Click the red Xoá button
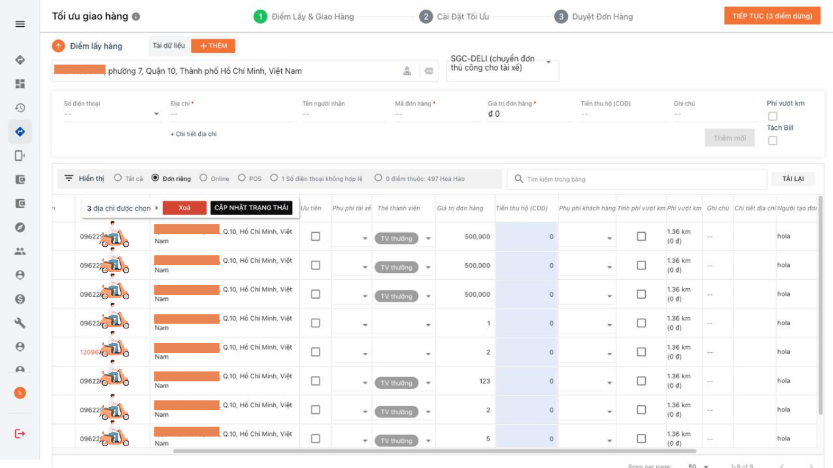The width and height of the screenshot is (833, 468). click(184, 208)
